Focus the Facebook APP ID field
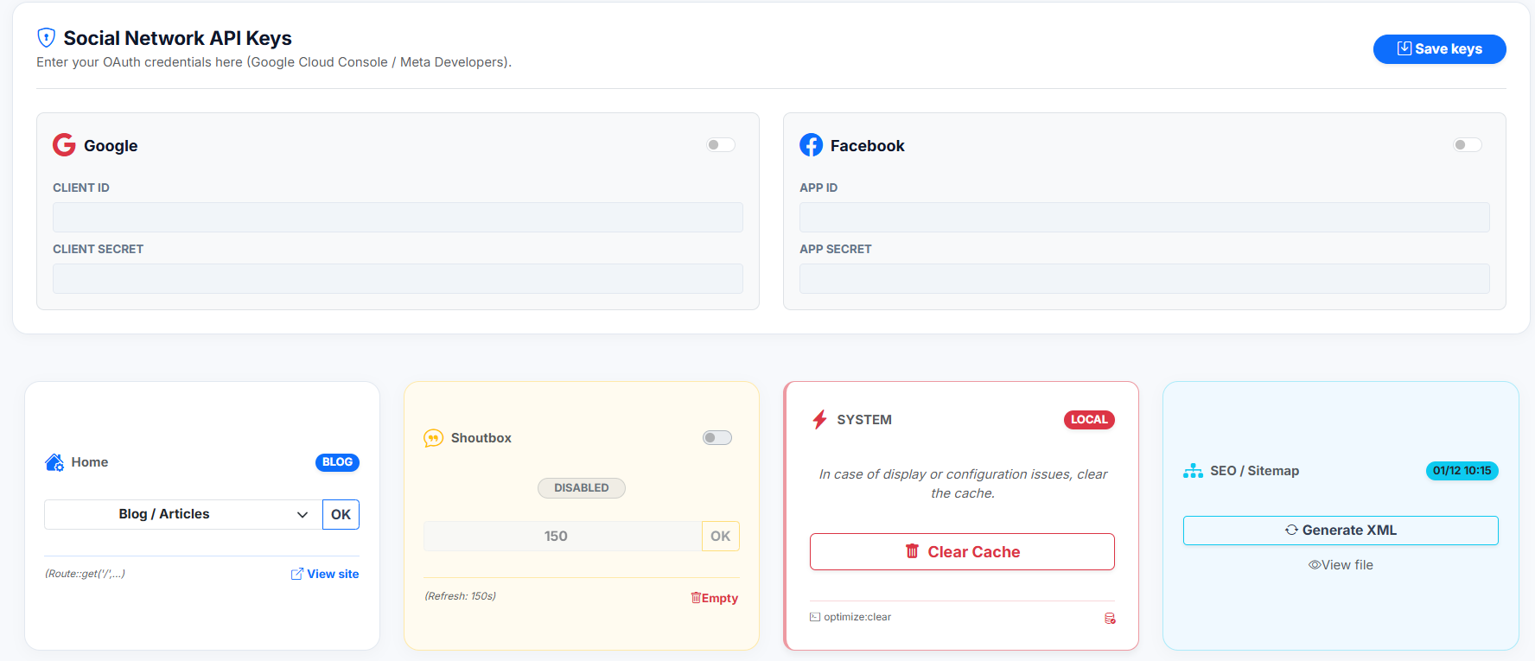Image resolution: width=1535 pixels, height=661 pixels. [1144, 218]
